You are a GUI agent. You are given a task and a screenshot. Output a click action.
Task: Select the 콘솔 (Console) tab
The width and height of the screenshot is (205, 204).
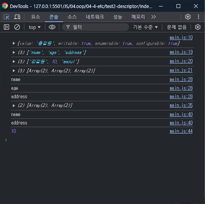(54, 17)
